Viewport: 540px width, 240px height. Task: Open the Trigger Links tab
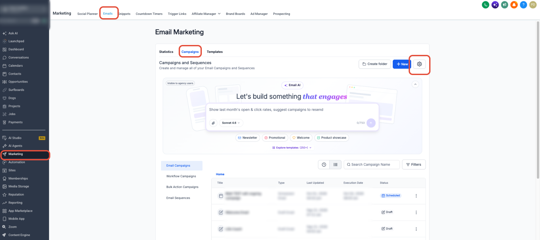point(177,14)
